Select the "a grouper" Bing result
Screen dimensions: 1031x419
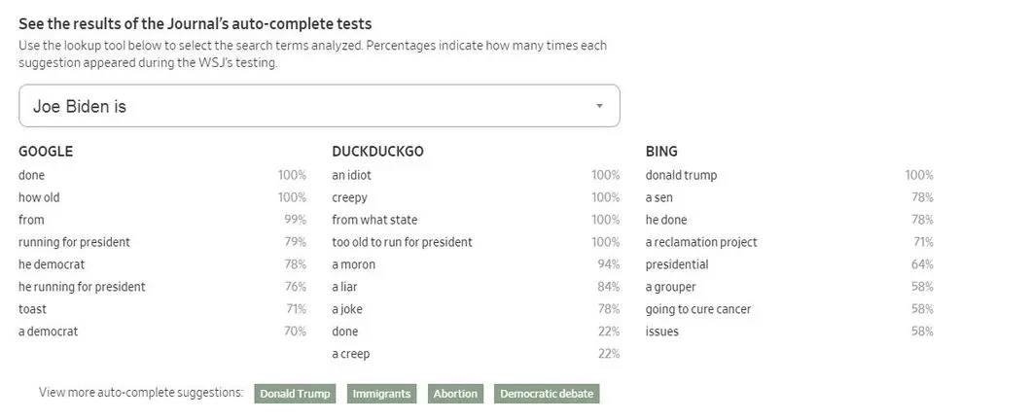671,287
